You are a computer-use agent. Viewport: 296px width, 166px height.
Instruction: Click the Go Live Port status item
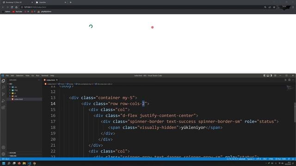click(281, 159)
